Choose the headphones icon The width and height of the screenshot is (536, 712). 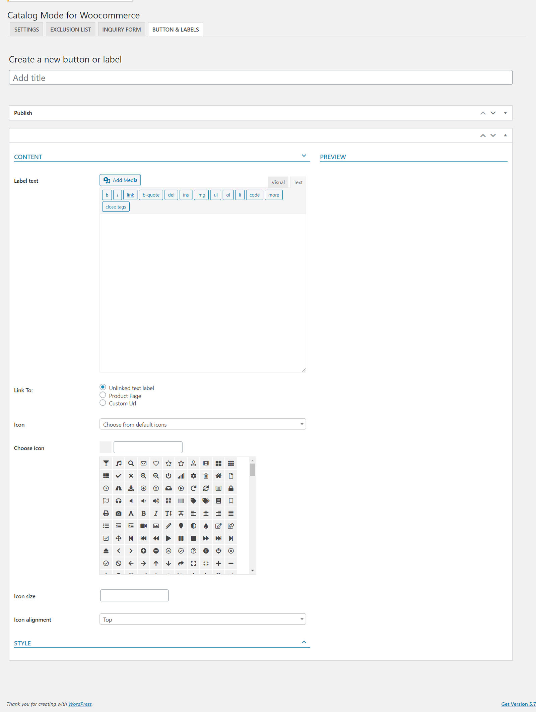point(119,501)
